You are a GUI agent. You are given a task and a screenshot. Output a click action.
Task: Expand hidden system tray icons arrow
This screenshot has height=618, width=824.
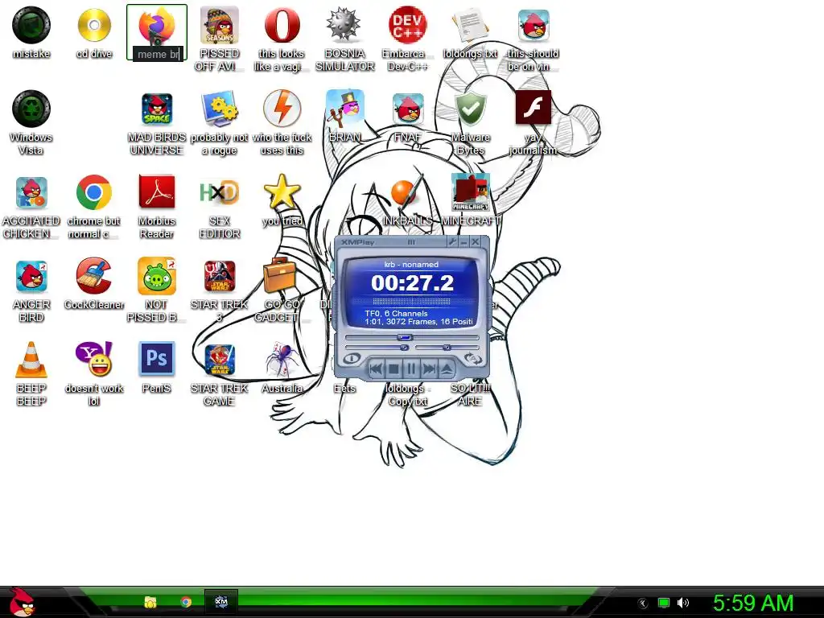pos(642,604)
